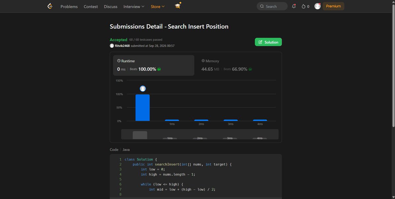The width and height of the screenshot is (395, 199).
Task: Click the '68 / 68 testcases passed' text
Action: coord(146,40)
